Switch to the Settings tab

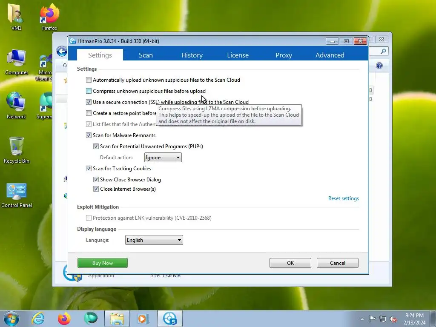(x=100, y=55)
